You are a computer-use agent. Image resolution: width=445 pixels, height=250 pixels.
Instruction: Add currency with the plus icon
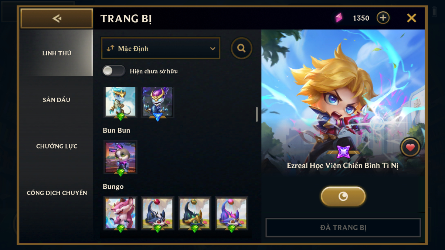pos(383,18)
